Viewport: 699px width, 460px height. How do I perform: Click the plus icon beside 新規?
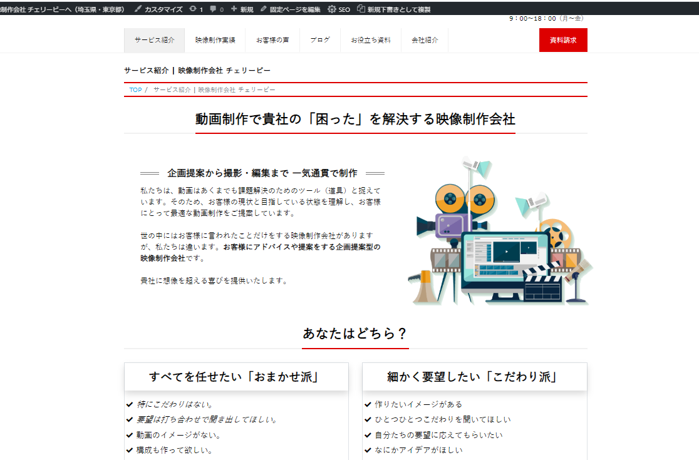[234, 9]
